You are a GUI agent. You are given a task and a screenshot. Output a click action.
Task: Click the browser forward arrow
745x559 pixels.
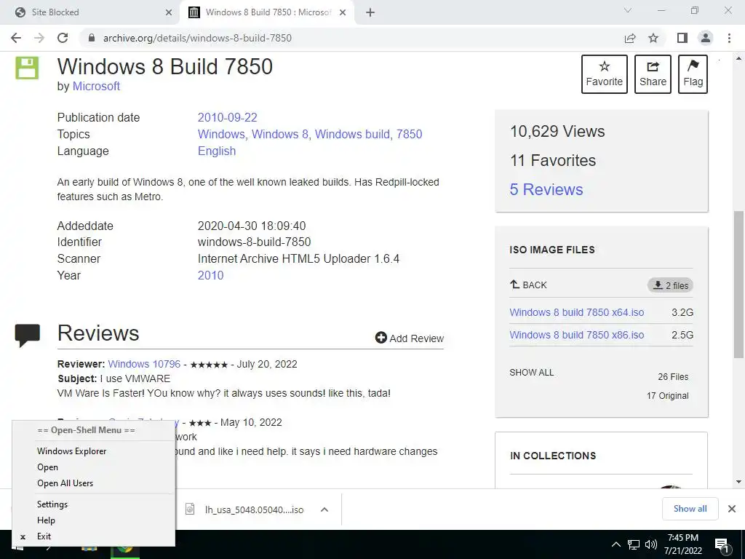39,38
